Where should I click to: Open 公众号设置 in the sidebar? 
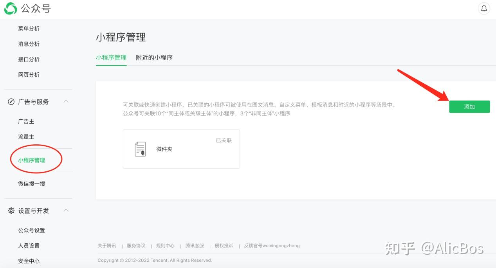pyautogui.click(x=31, y=230)
